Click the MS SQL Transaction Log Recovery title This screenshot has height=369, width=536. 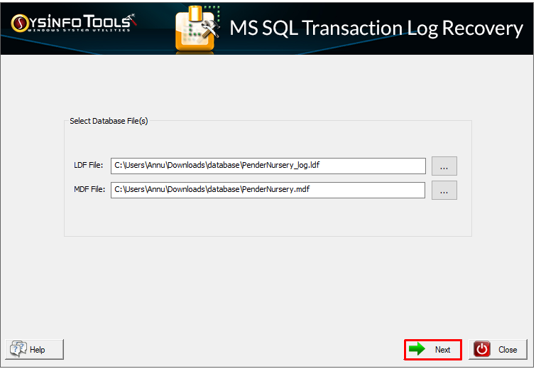376,28
